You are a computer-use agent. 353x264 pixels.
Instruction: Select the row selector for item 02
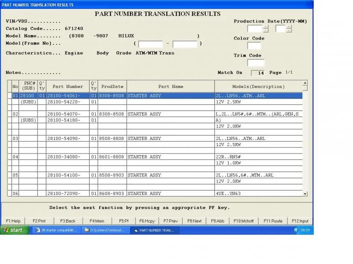click(x=9, y=114)
